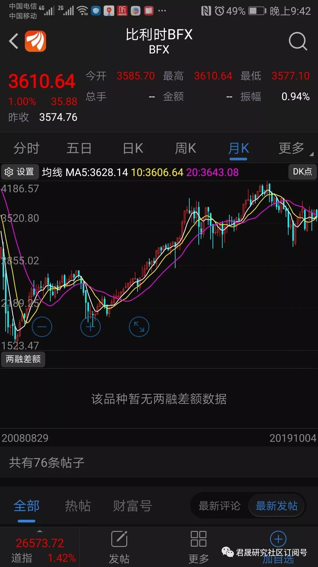Open the 两融差额 indicator selector
Image resolution: width=318 pixels, height=567 pixels.
click(23, 359)
